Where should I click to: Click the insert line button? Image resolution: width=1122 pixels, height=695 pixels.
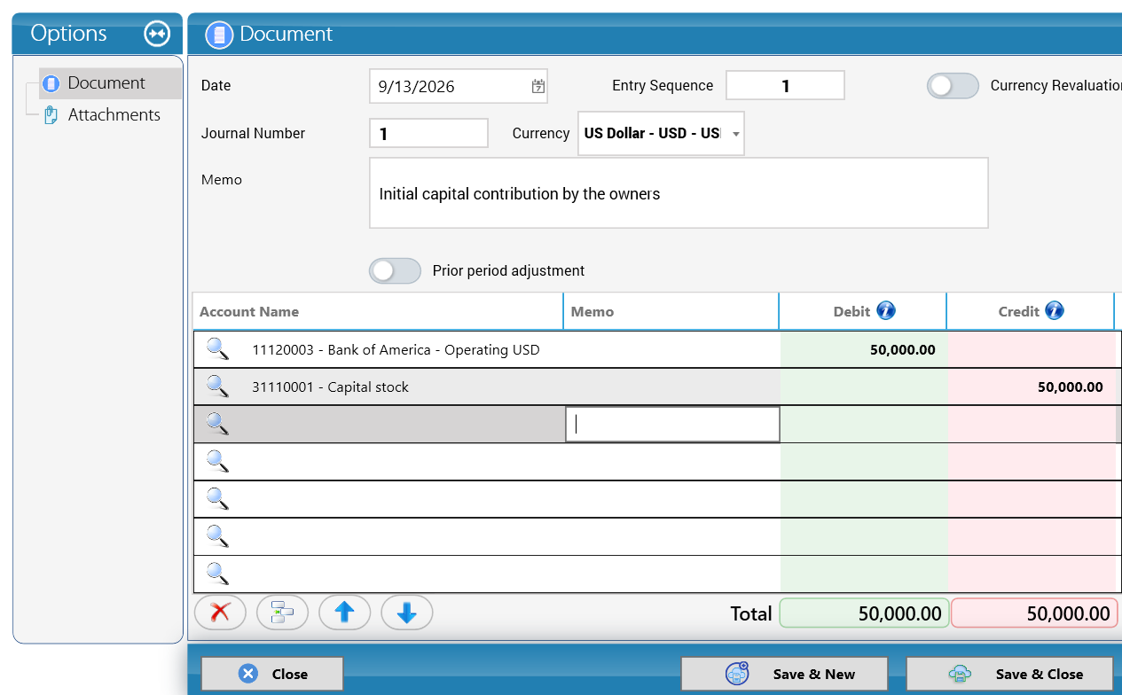282,613
